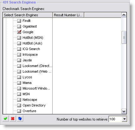This screenshot has height=130, width=135.
Task: Click the red X uncheck-all icon
Action: click(13, 119)
